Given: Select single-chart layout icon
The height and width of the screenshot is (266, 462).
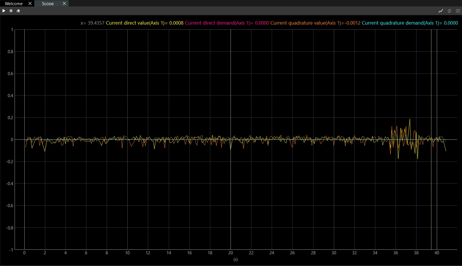Looking at the screenshot, I should click(x=441, y=11).
